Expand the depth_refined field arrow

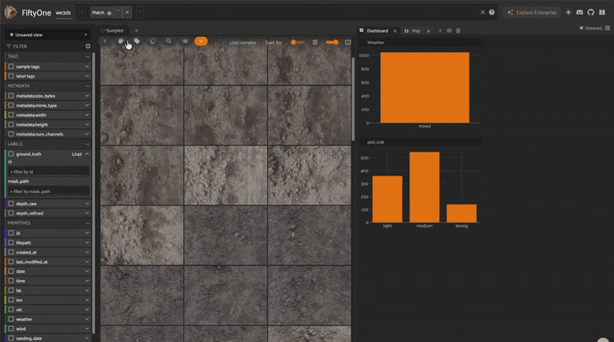tap(86, 213)
